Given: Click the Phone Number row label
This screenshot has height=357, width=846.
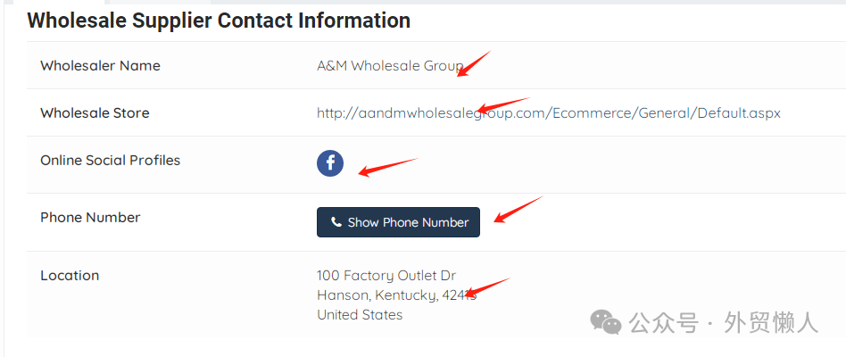Looking at the screenshot, I should tap(90, 218).
